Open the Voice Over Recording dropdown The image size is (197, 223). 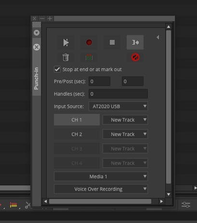pos(101,189)
